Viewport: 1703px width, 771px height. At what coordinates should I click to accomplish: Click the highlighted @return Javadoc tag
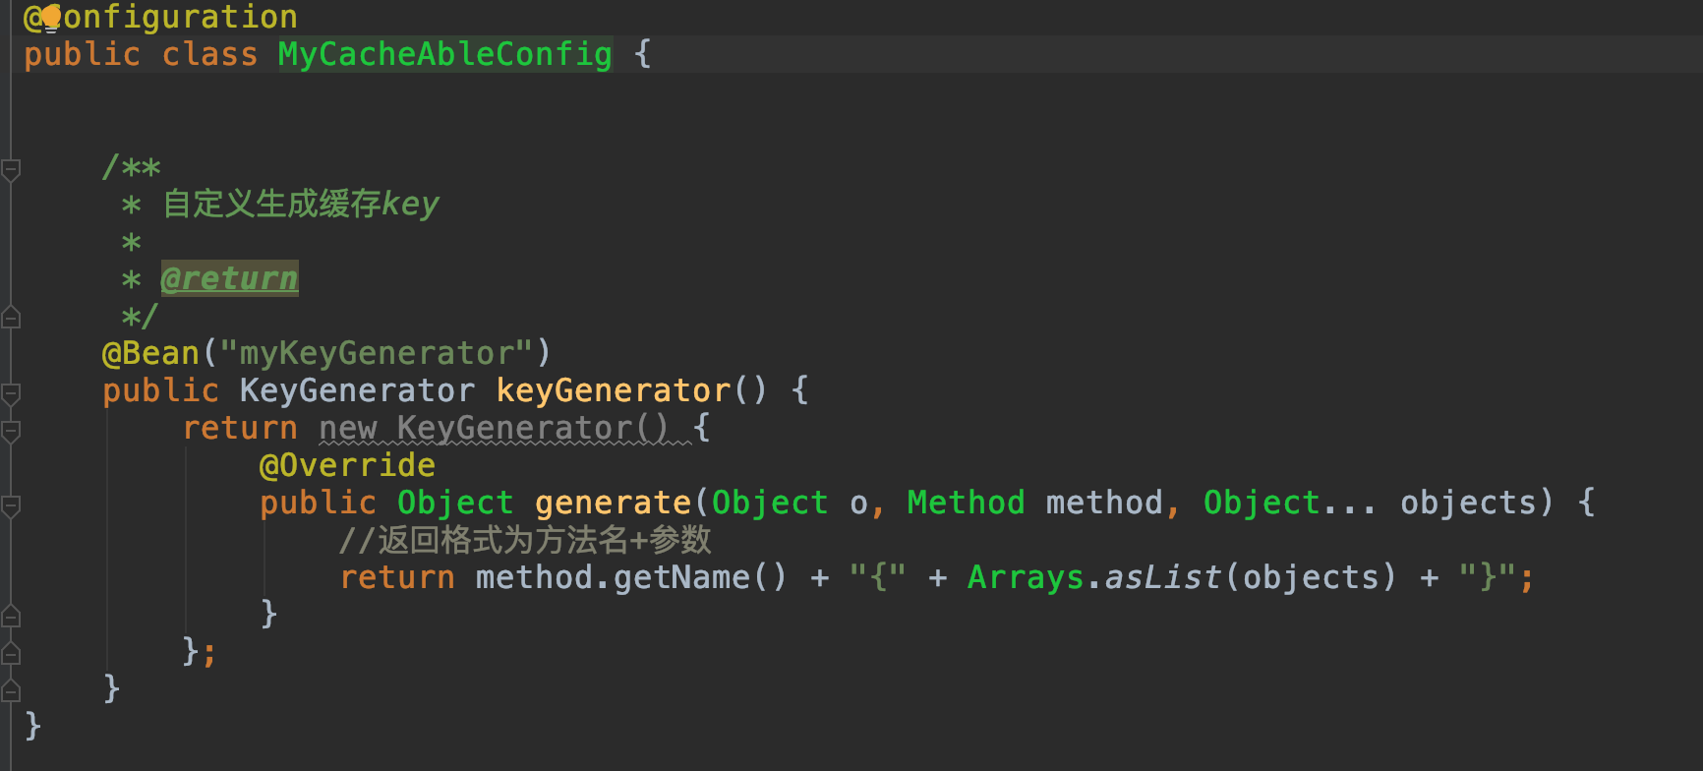[229, 279]
